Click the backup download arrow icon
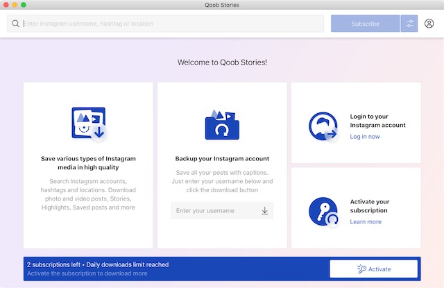Image resolution: width=444 pixels, height=288 pixels. click(265, 211)
